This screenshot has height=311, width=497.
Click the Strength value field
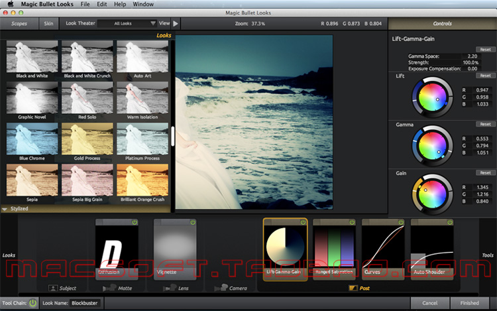coord(471,62)
